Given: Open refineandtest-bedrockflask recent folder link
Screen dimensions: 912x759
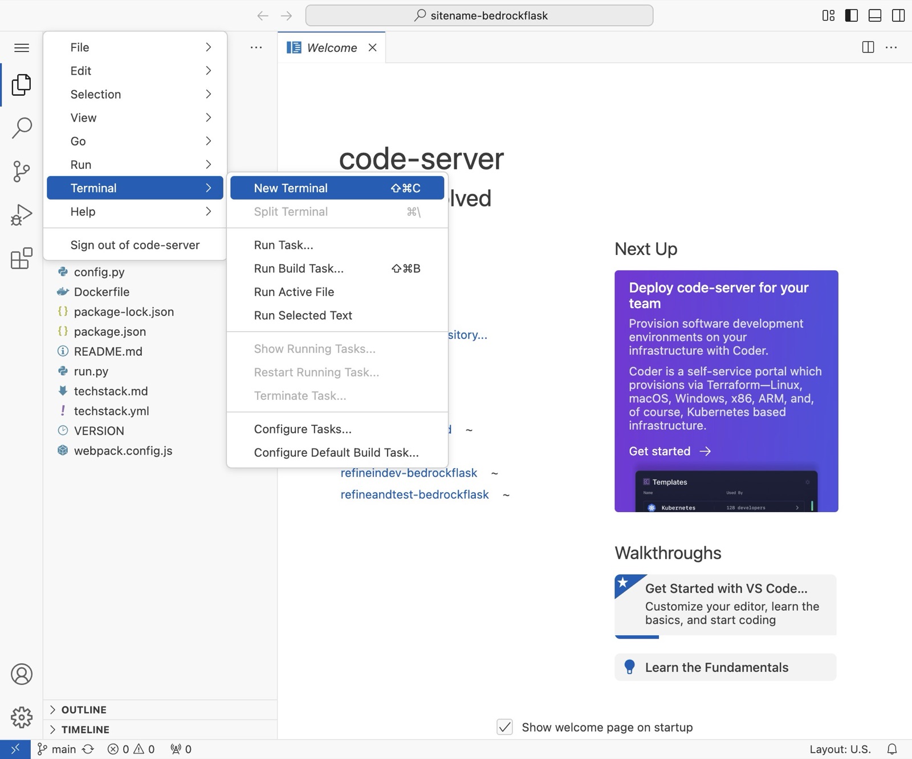Looking at the screenshot, I should pyautogui.click(x=414, y=494).
